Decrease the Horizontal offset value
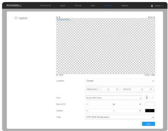Viewport: 168px width, 131px height. pyautogui.click(x=99, y=89)
